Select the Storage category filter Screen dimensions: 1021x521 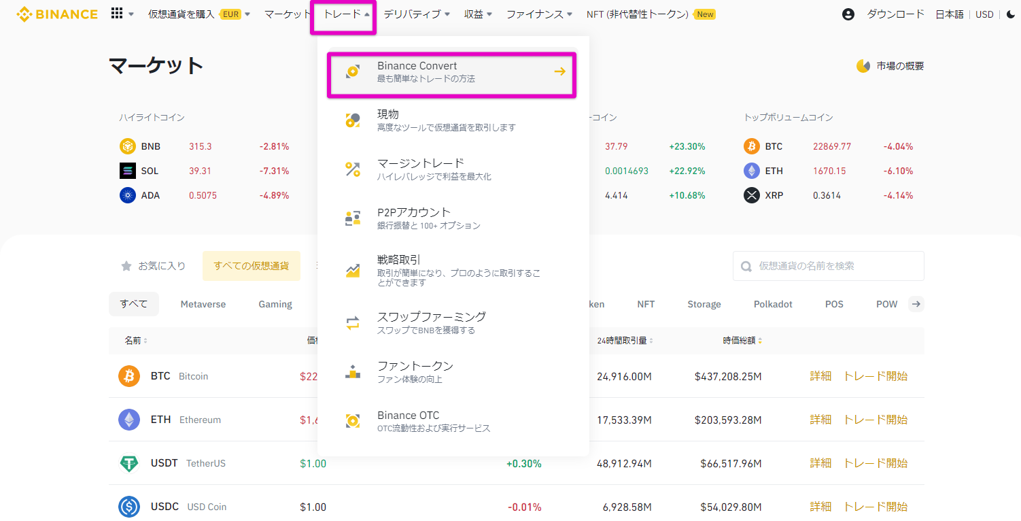pos(704,304)
